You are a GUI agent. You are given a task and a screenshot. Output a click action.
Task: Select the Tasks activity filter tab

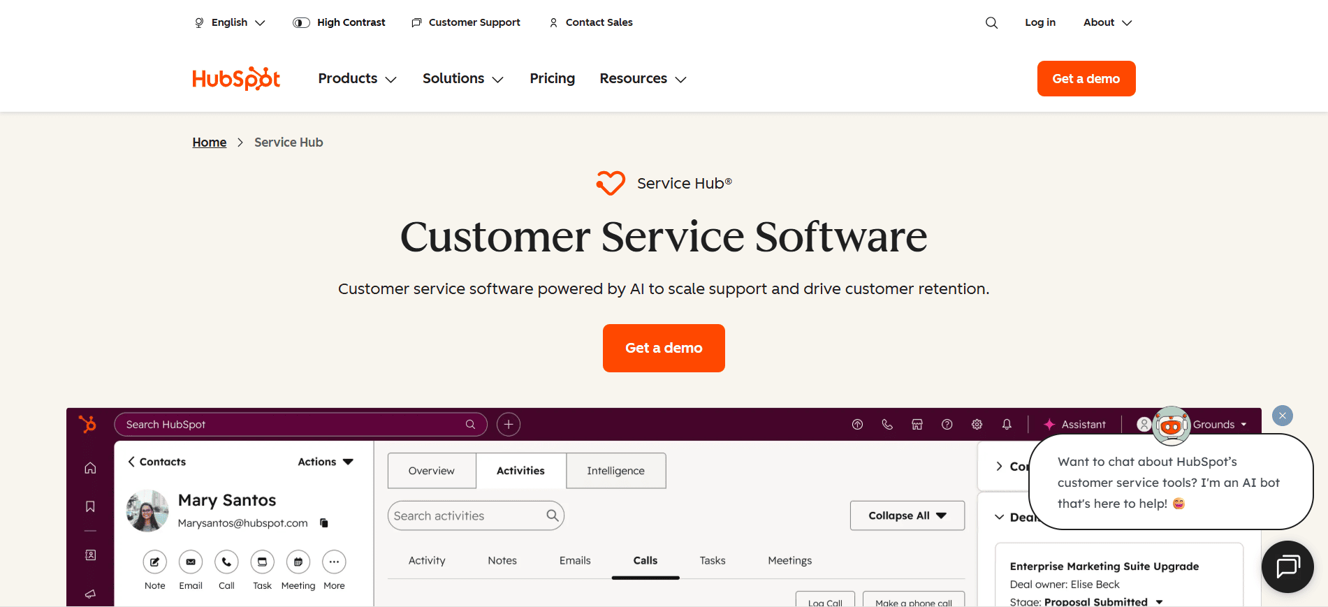click(713, 560)
